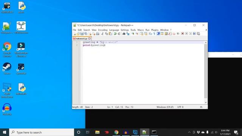Viewport: 242px width, 136px height.
Task: Click the "UTF-8" encoding status entry
Action: click(180, 107)
